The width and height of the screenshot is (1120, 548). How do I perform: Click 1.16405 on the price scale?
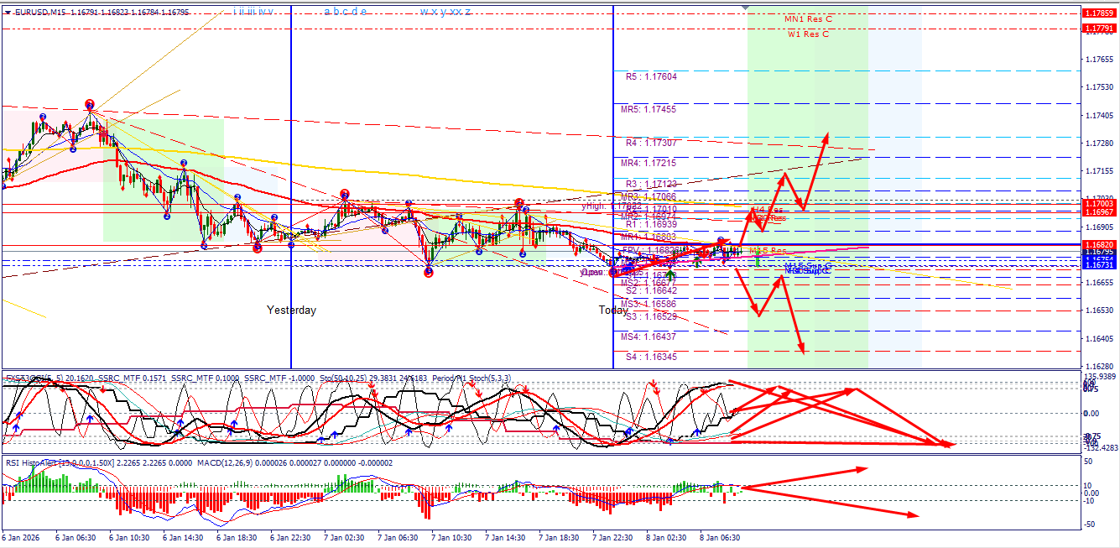(1099, 338)
